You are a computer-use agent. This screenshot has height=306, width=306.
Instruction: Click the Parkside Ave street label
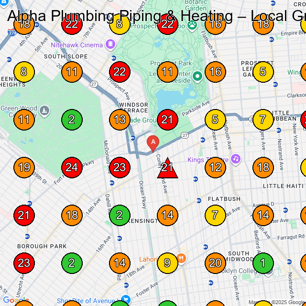pyautogui.click(x=196, y=109)
